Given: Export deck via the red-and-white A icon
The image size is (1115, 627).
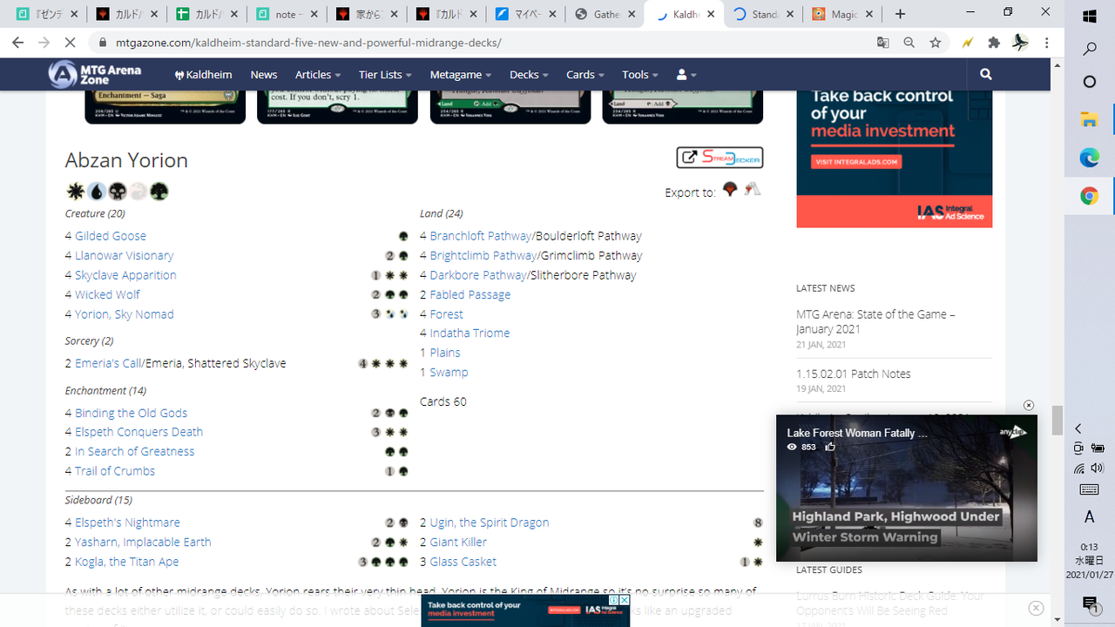Looking at the screenshot, I should click(753, 189).
